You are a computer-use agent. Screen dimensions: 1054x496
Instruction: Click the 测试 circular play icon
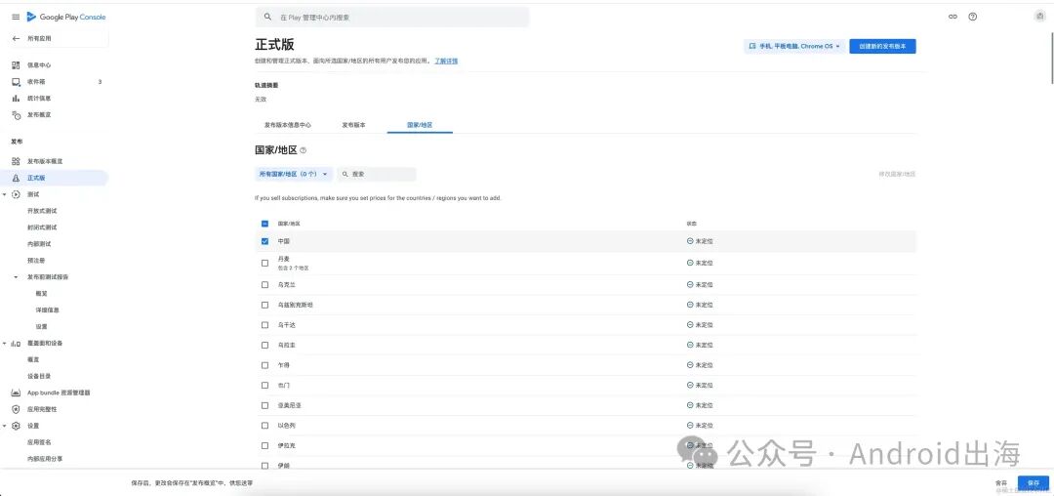tap(17, 194)
